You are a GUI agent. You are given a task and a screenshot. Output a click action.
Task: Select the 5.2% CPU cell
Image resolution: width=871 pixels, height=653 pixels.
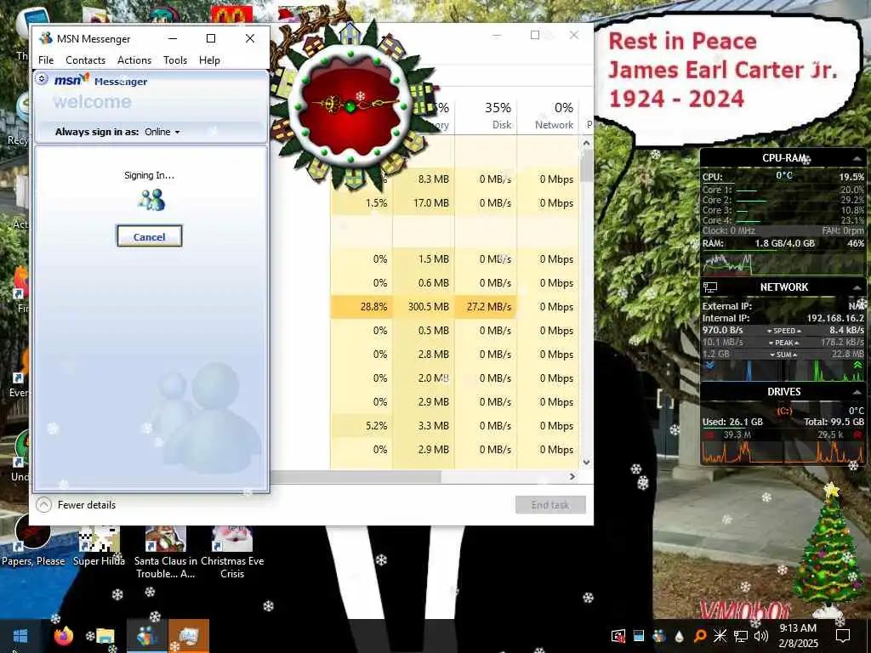coord(362,426)
